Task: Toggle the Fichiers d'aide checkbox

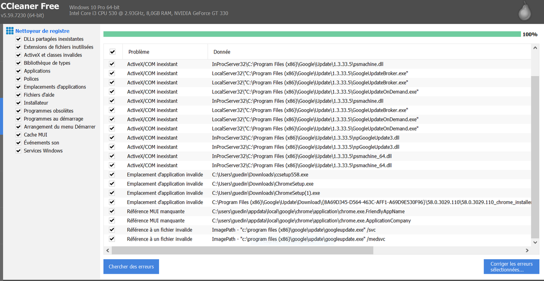Action: tap(19, 95)
